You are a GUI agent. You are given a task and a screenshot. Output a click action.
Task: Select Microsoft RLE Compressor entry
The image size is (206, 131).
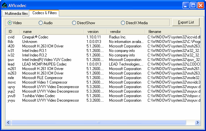pos(42,78)
